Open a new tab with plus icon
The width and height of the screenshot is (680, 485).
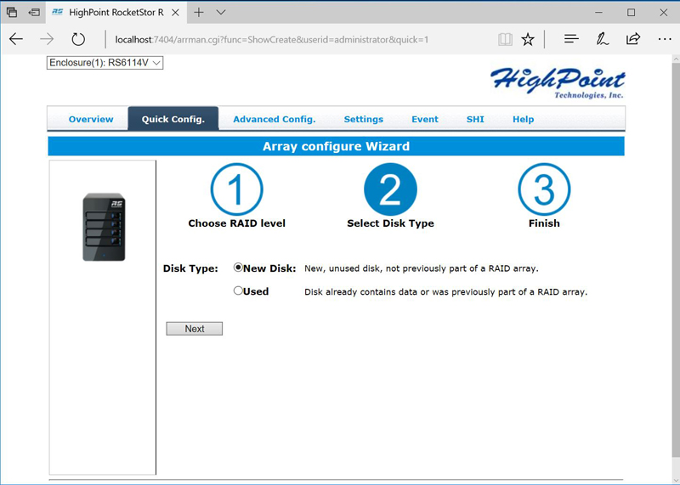[x=199, y=12]
